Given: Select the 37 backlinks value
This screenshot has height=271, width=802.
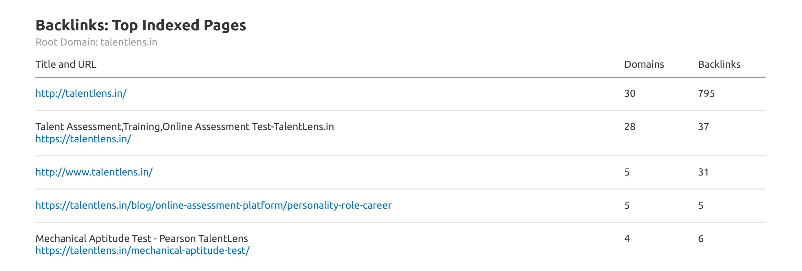Looking at the screenshot, I should coord(703,127).
